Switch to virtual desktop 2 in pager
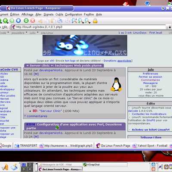This screenshot has width=172, height=172. pyautogui.click(x=30, y=165)
